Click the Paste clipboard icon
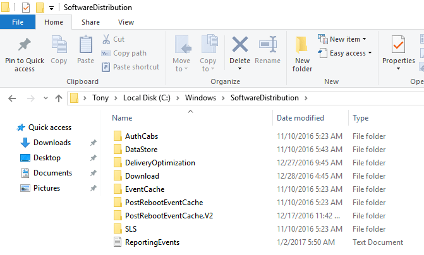 pos(86,45)
